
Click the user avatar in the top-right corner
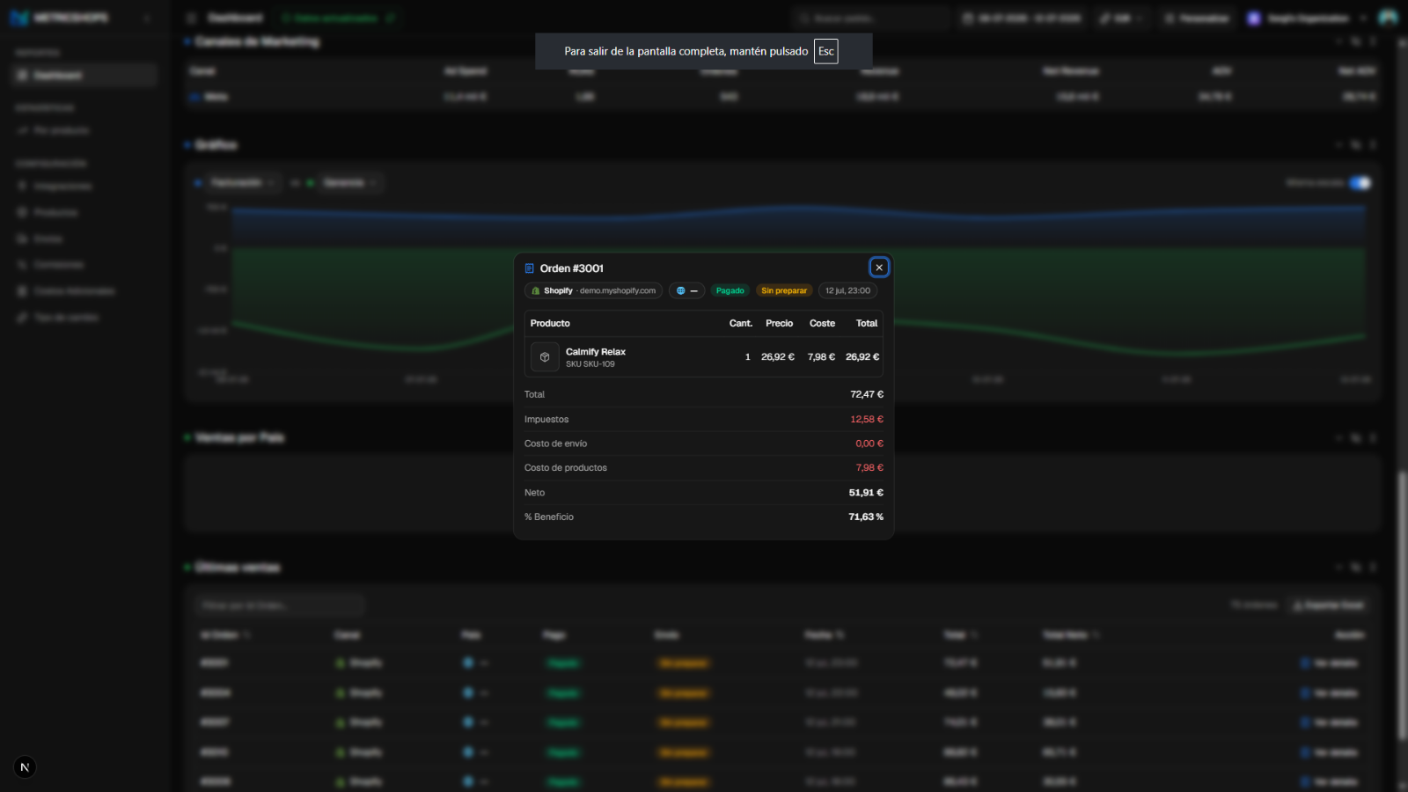coord(1389,18)
